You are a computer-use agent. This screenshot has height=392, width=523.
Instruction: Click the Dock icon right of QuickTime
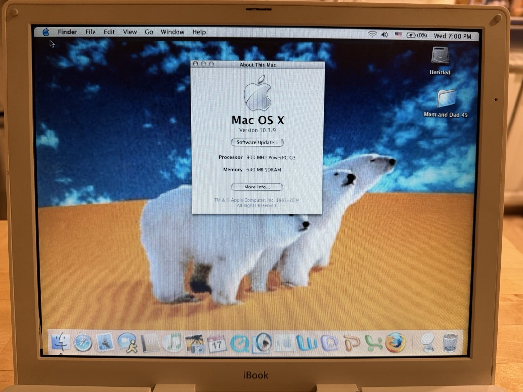click(262, 343)
